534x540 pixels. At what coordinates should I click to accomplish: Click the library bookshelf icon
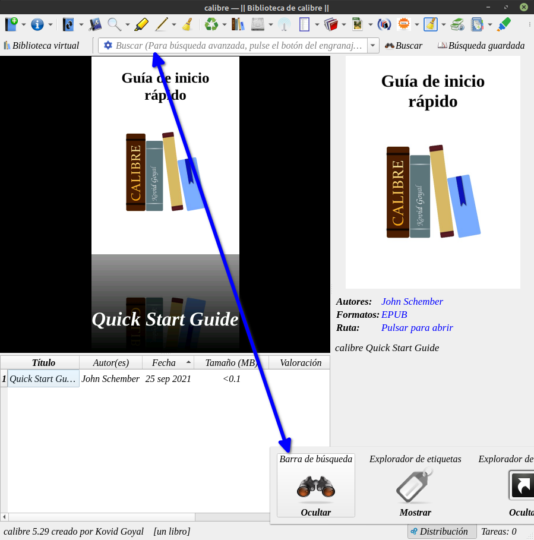tap(238, 24)
